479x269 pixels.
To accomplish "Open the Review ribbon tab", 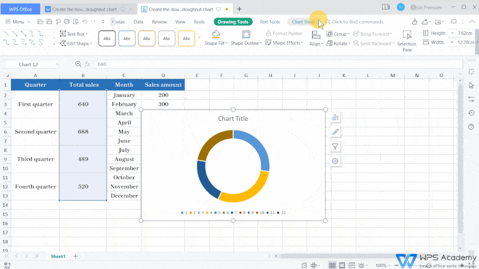I will (x=159, y=22).
